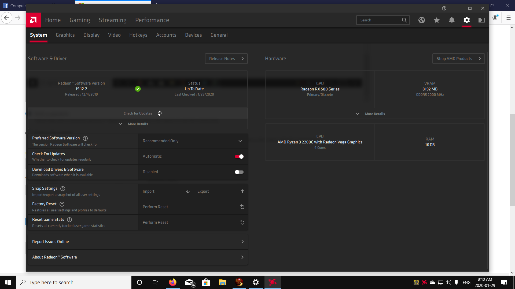This screenshot has height=289, width=515.
Task: Open the Performance section
Action: point(152,20)
